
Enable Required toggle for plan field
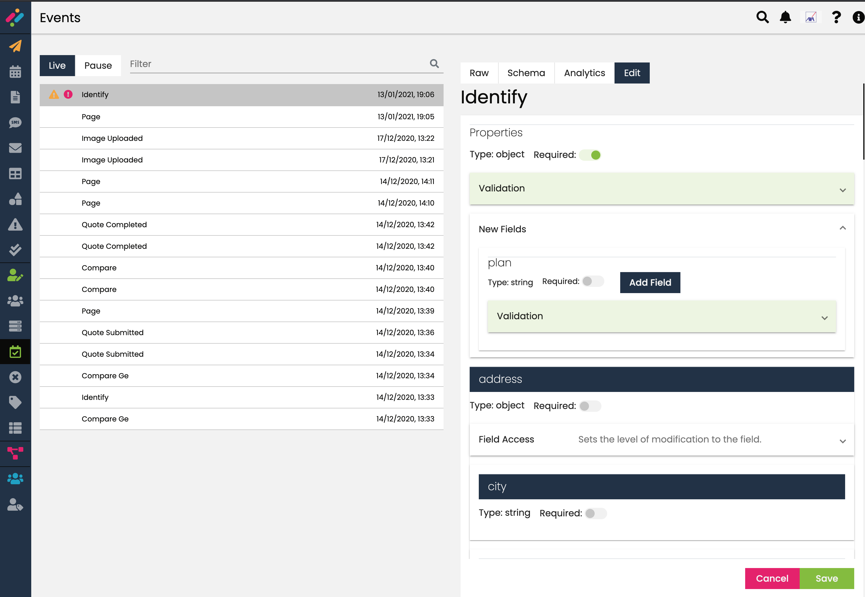tap(593, 281)
